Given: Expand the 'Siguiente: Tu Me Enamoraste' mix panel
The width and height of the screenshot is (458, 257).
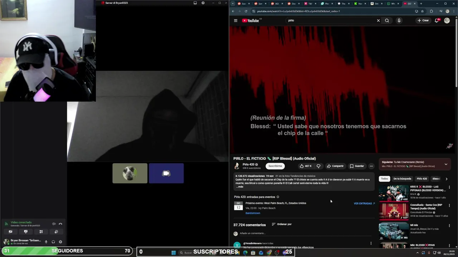Looking at the screenshot, I should pos(446,164).
